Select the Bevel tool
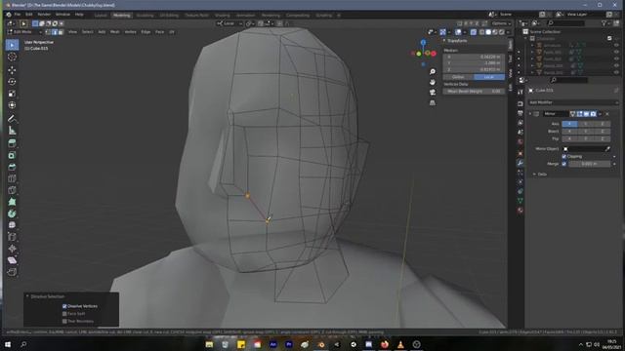 [x=12, y=167]
